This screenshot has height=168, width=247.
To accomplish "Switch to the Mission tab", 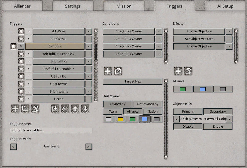I will coord(124,6).
